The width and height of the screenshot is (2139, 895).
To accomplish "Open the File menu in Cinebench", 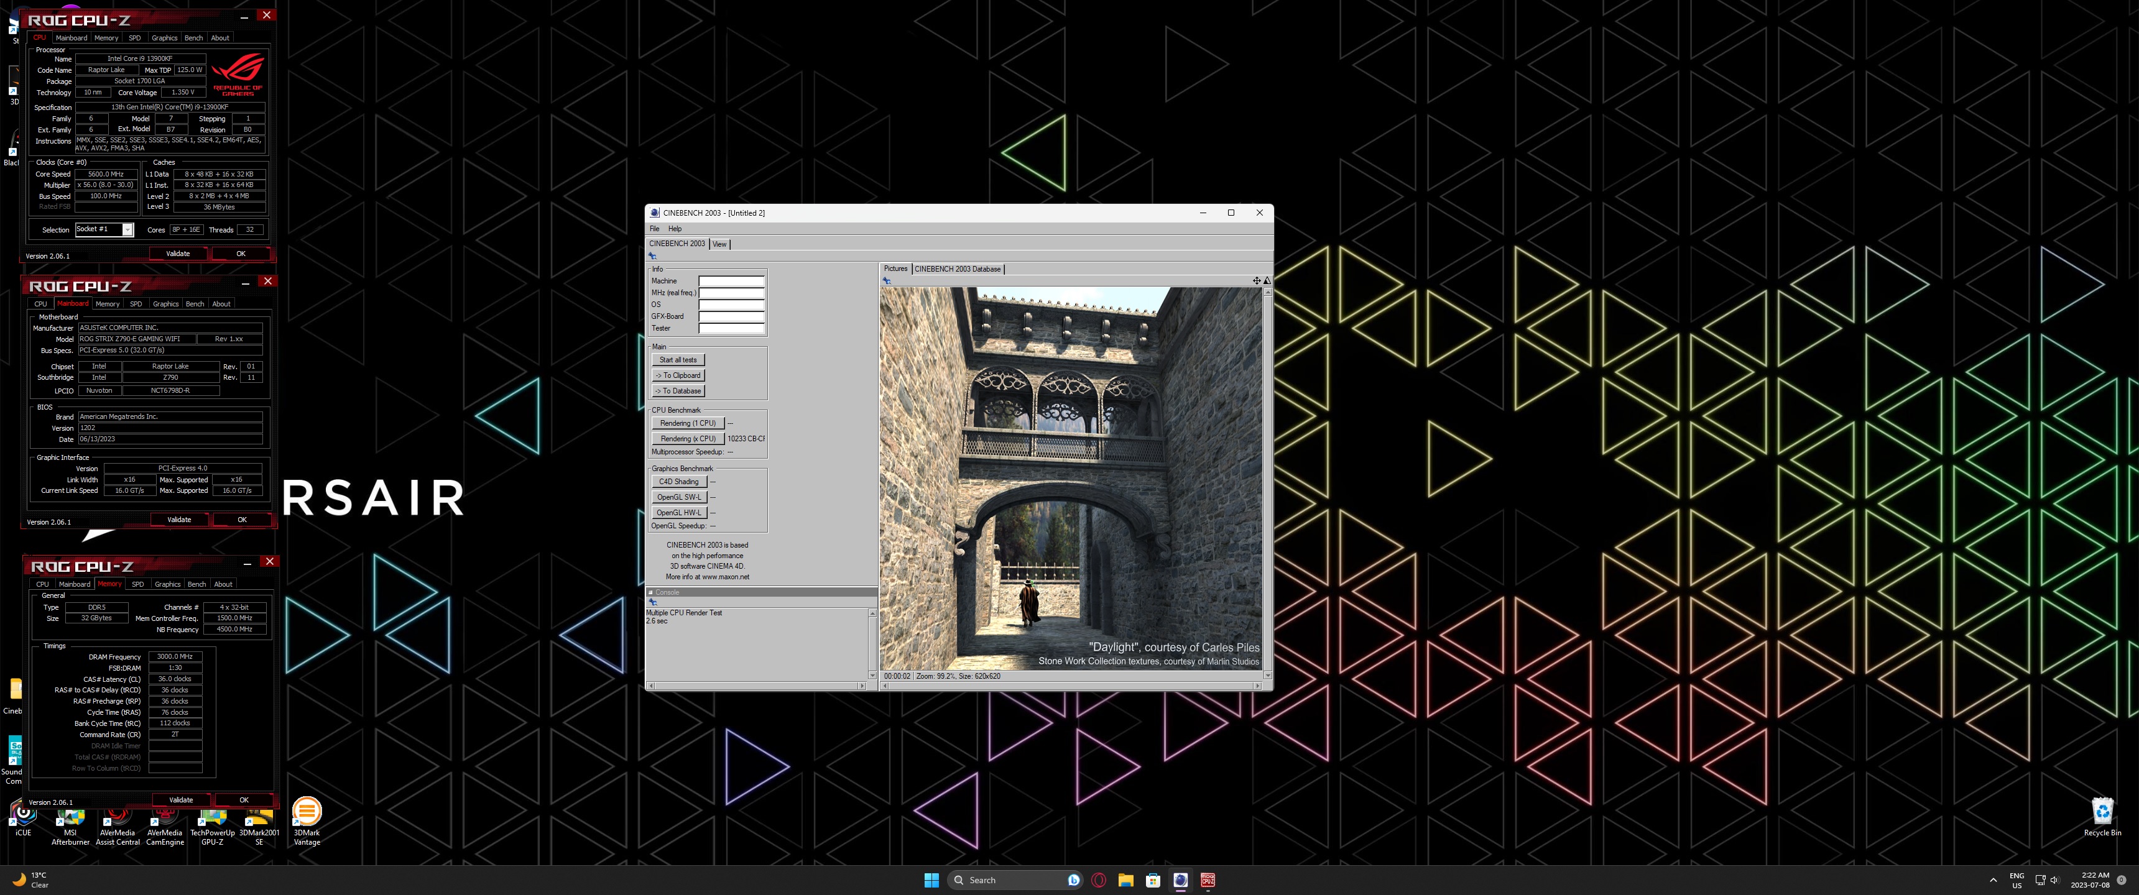I will click(x=654, y=228).
